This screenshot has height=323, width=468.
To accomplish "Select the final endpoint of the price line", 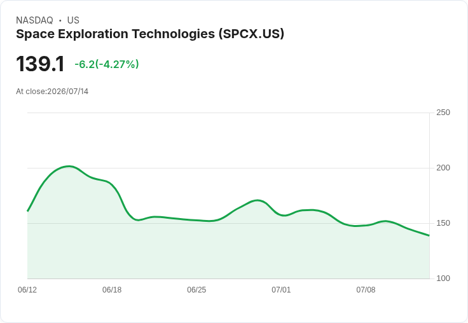I will tap(429, 235).
